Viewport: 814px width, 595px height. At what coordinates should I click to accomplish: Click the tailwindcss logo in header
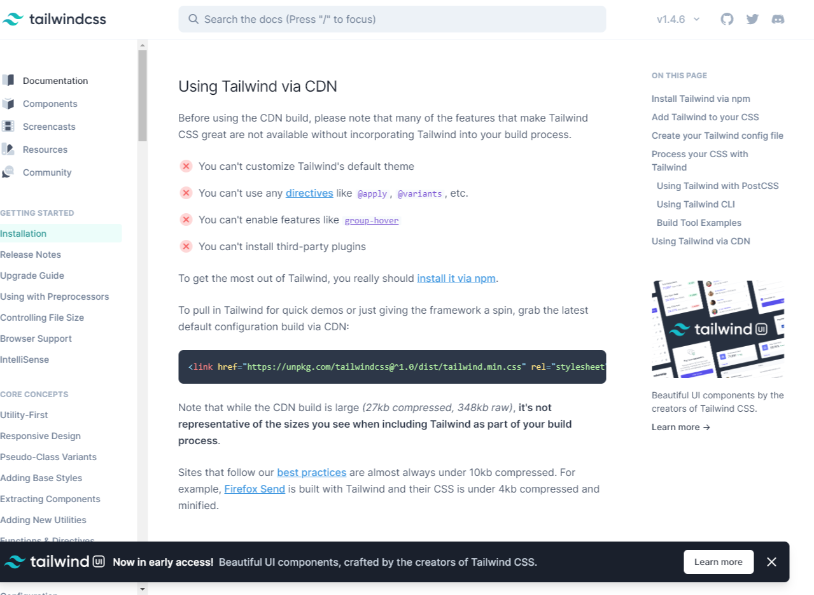point(53,19)
